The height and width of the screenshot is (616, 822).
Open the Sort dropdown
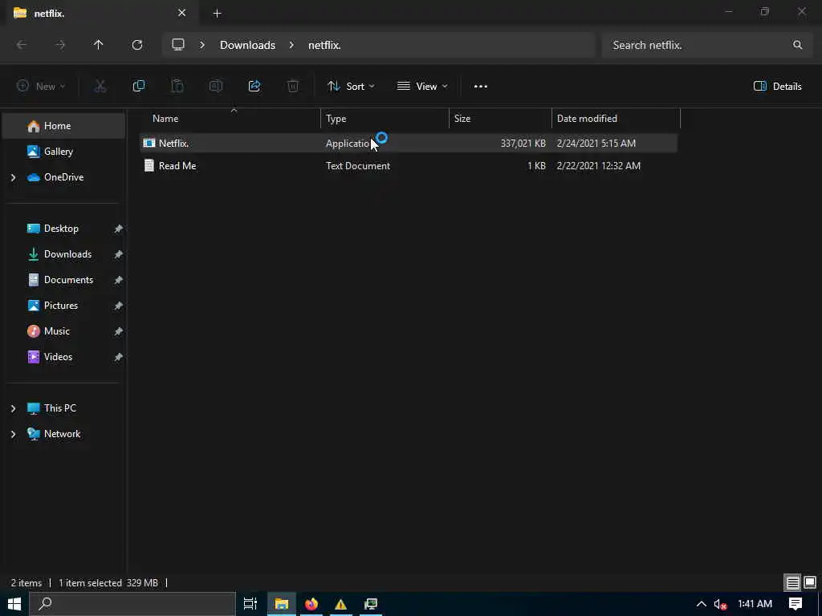pyautogui.click(x=351, y=87)
